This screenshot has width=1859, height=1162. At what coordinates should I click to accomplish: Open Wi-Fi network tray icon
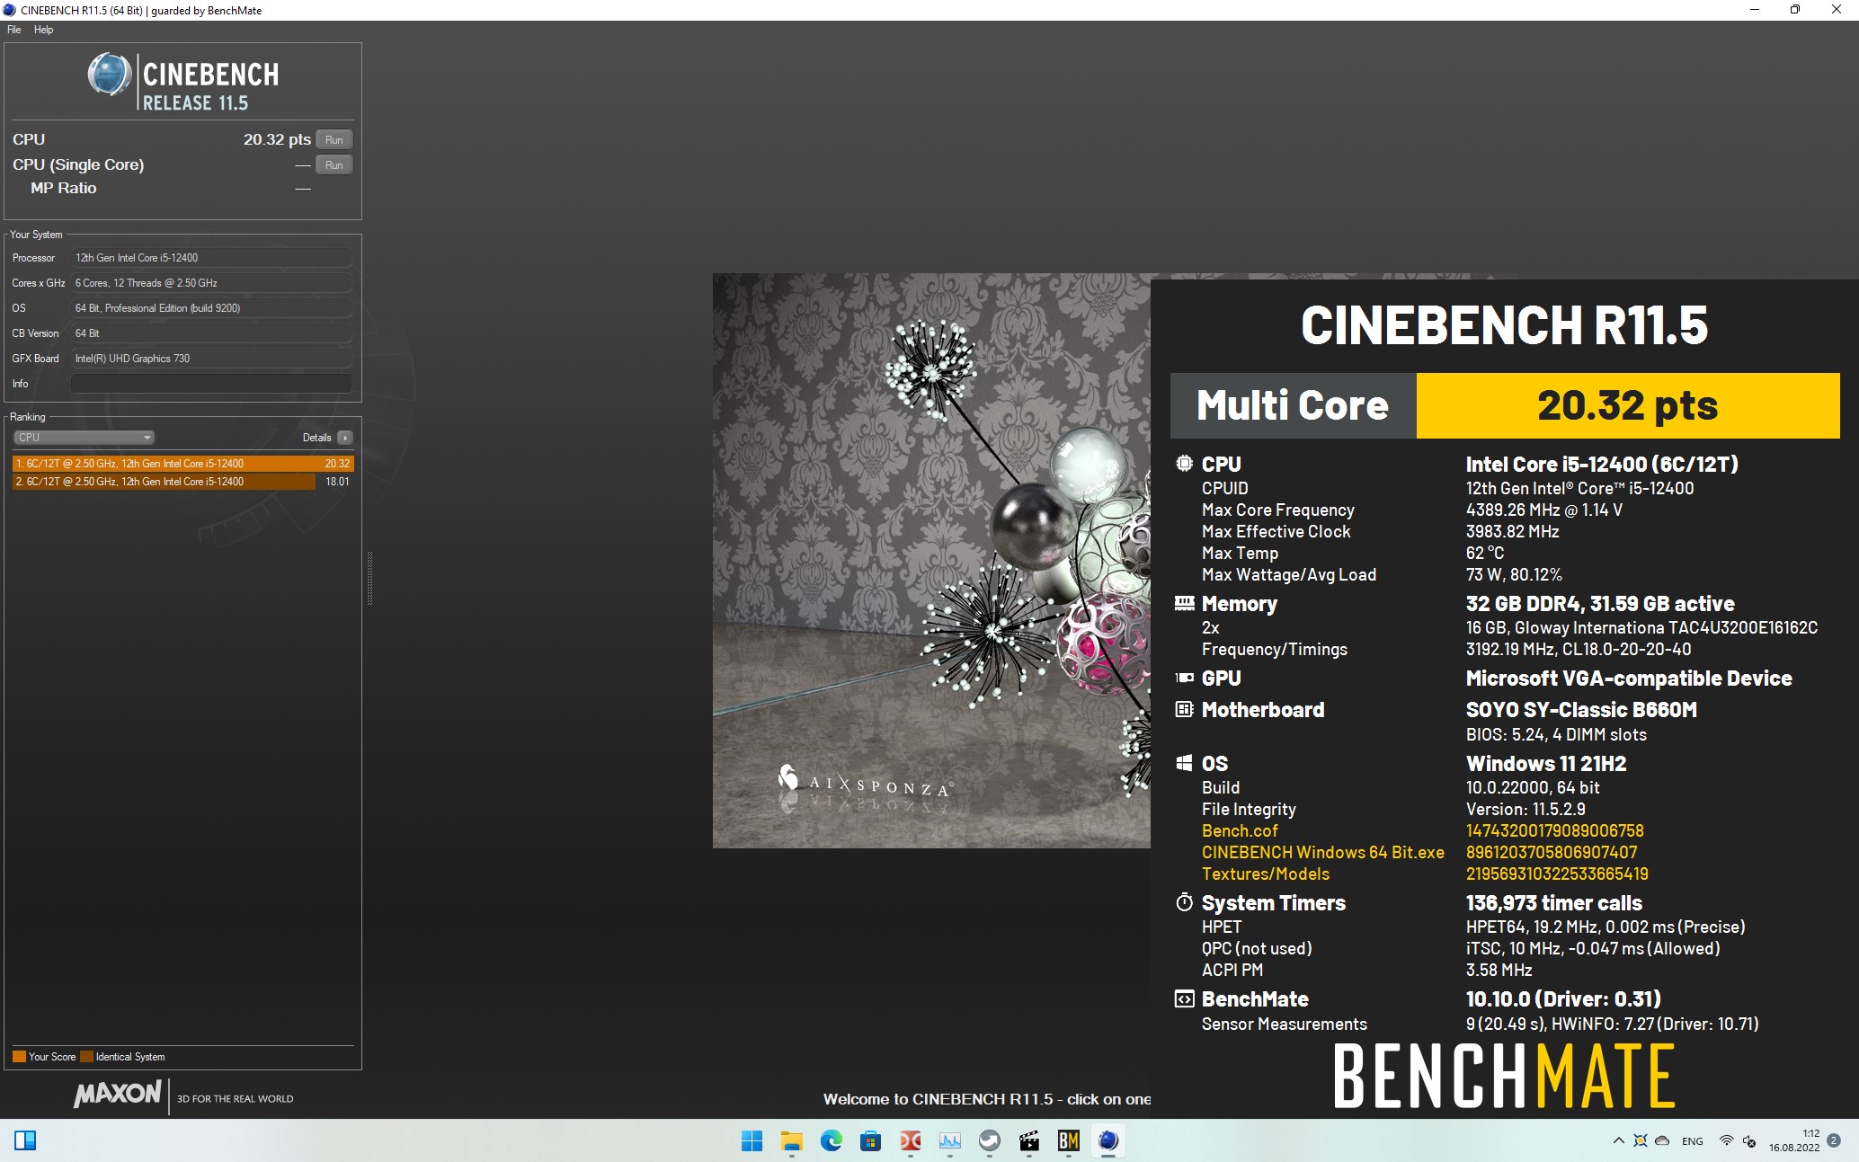click(1726, 1140)
